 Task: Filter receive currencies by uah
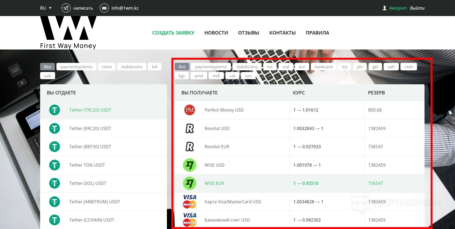click(391, 67)
